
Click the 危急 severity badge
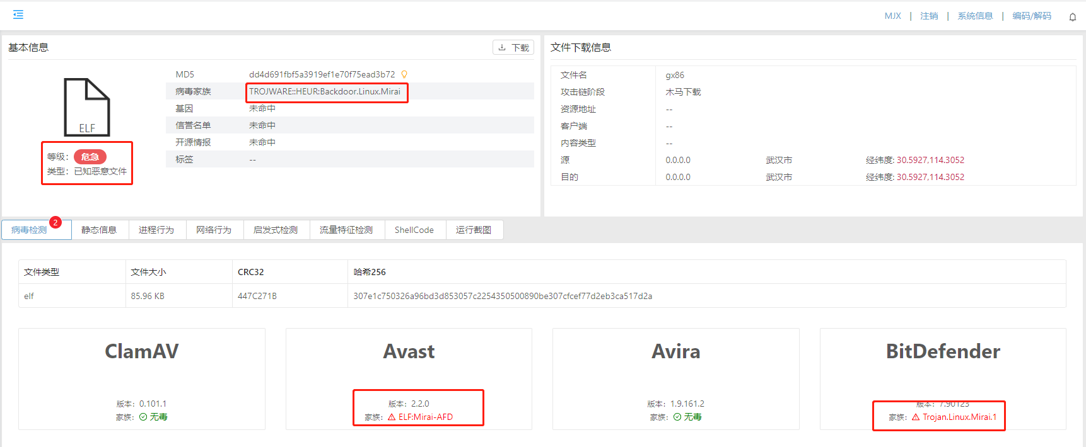pyautogui.click(x=90, y=157)
